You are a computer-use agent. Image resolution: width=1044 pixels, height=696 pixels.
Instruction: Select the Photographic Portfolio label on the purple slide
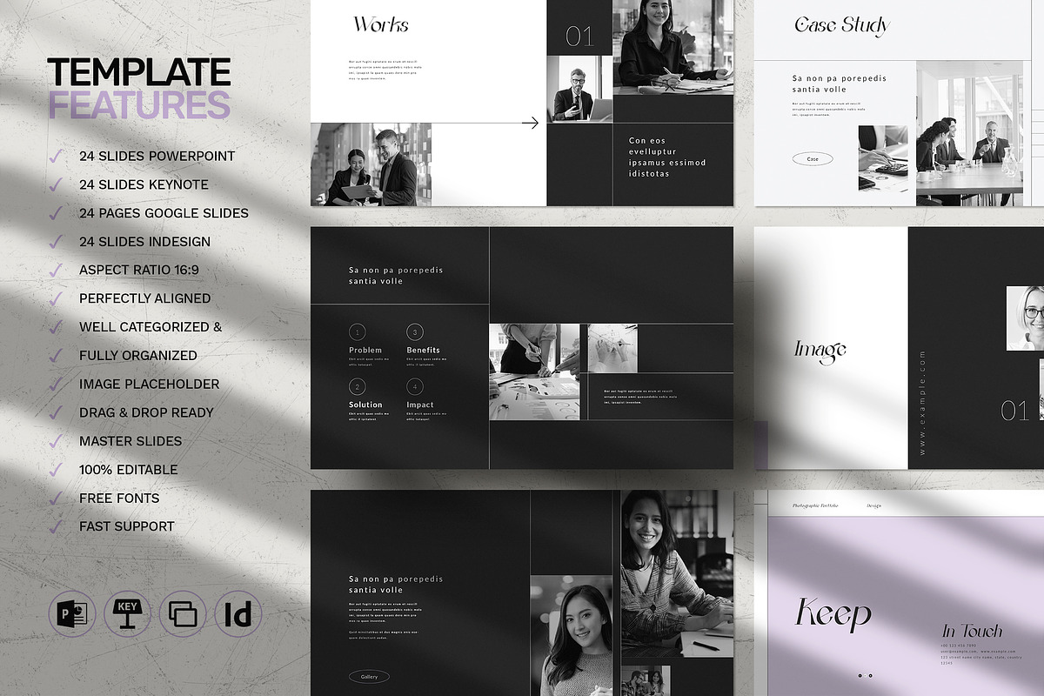click(x=815, y=505)
